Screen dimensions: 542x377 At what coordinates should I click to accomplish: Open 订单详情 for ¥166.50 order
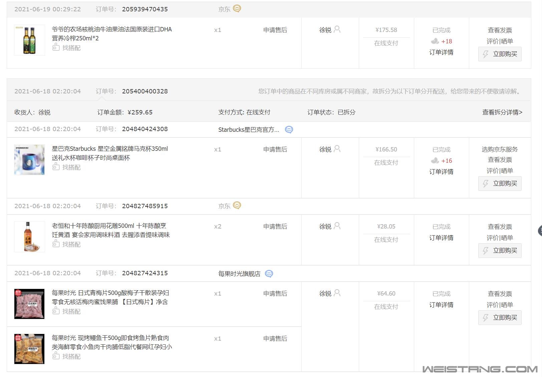[441, 172]
